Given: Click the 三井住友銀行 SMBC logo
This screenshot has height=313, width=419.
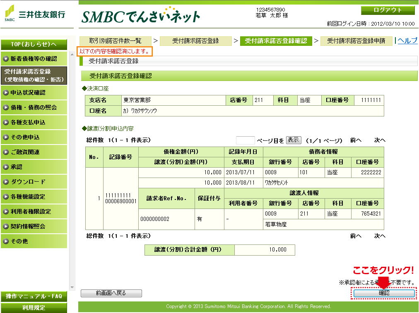Looking at the screenshot, I should point(35,14).
